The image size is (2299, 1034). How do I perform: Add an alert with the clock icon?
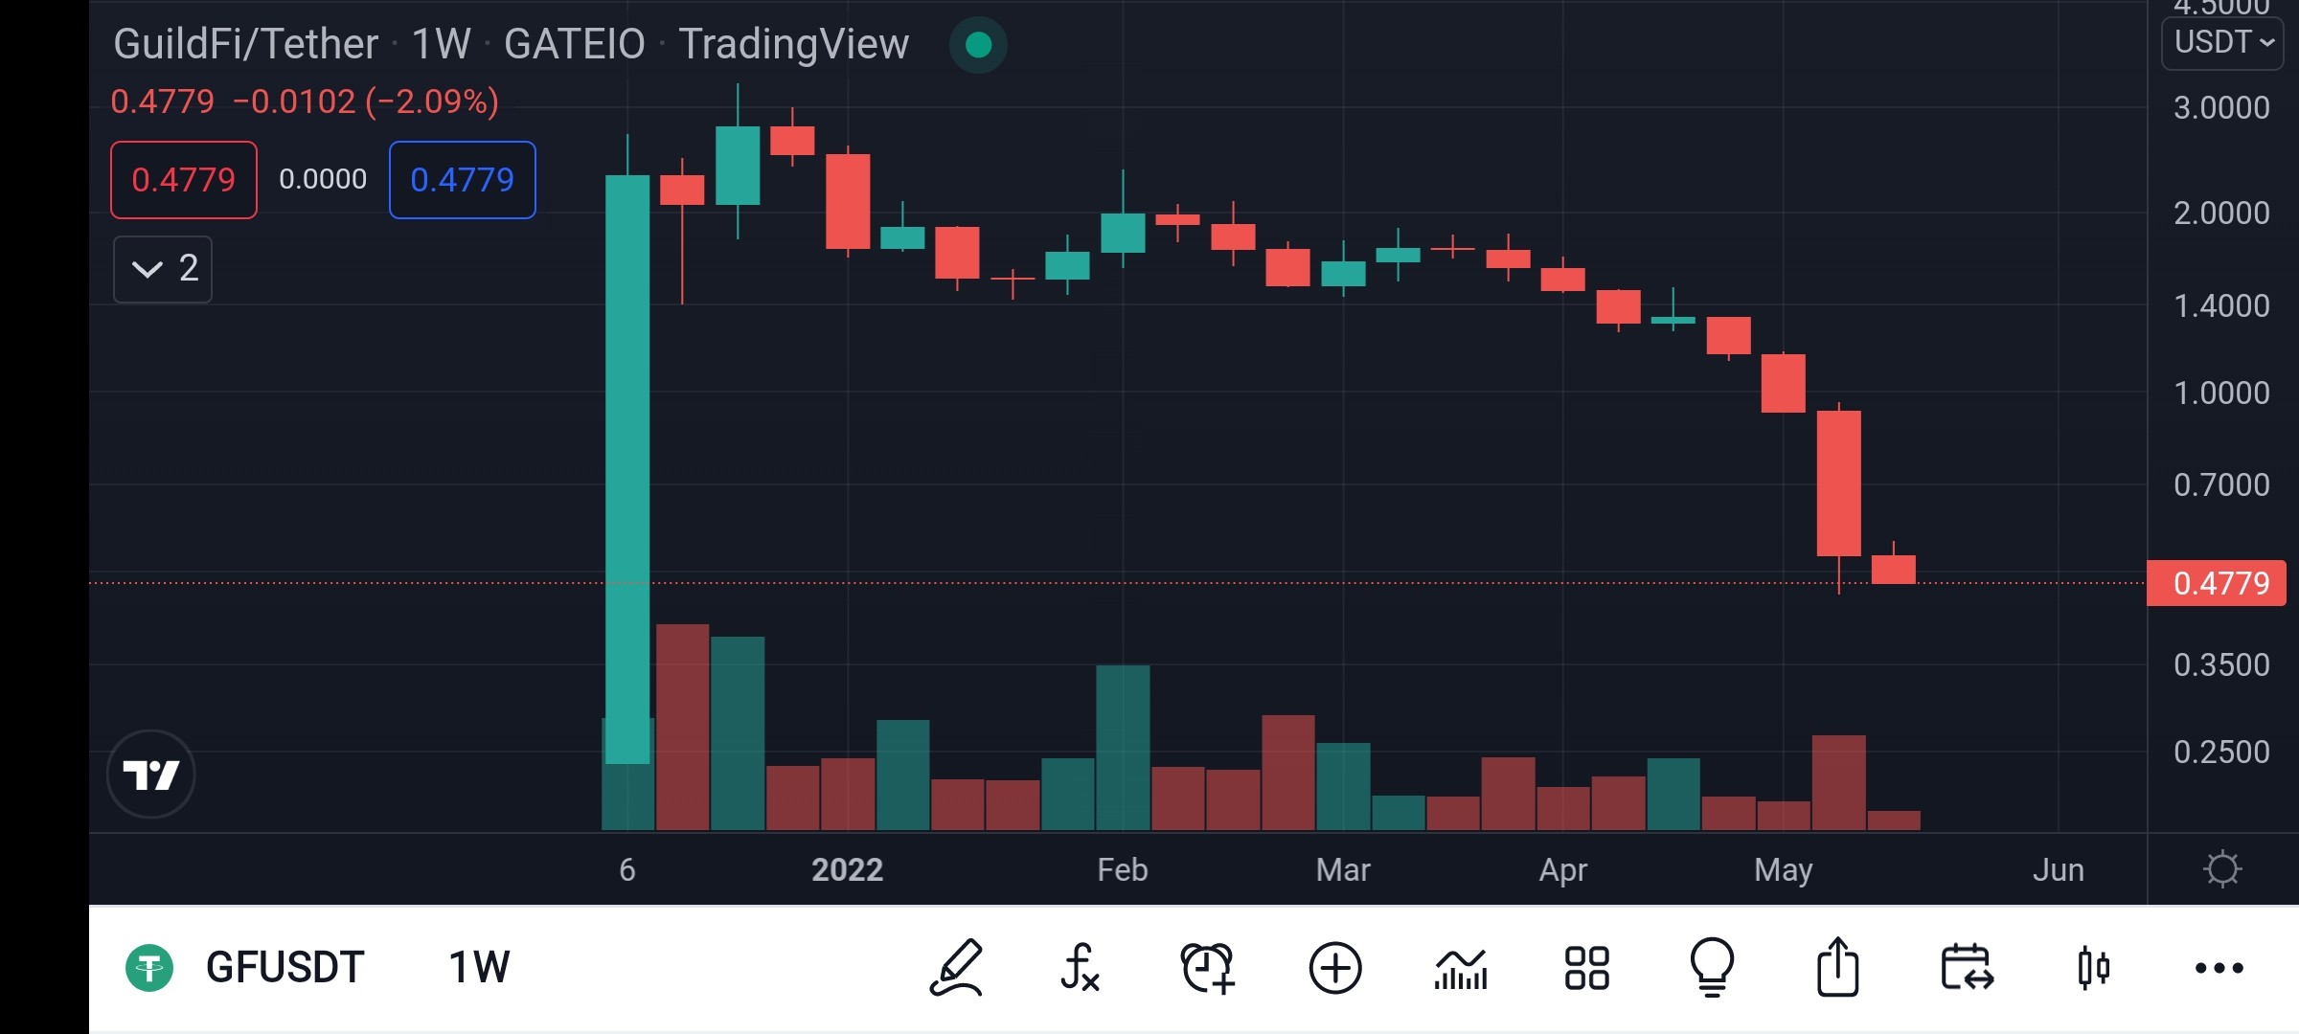tap(1207, 968)
